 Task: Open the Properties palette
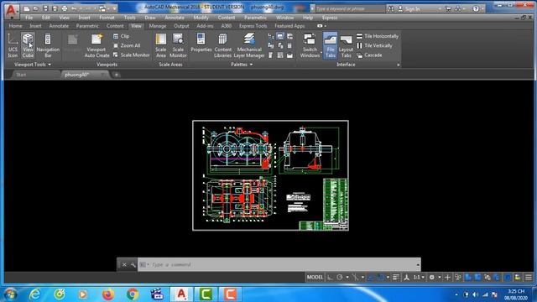point(201,43)
